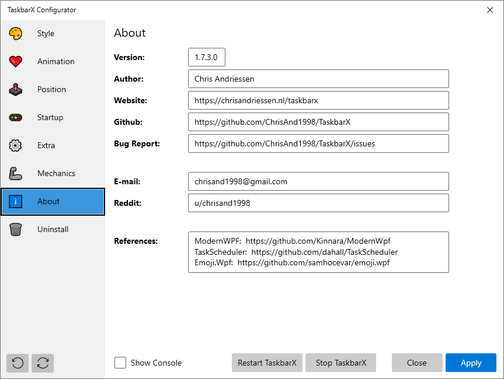Click the ModernWPF reference line
Image resolution: width=504 pixels, height=379 pixels.
(x=293, y=241)
